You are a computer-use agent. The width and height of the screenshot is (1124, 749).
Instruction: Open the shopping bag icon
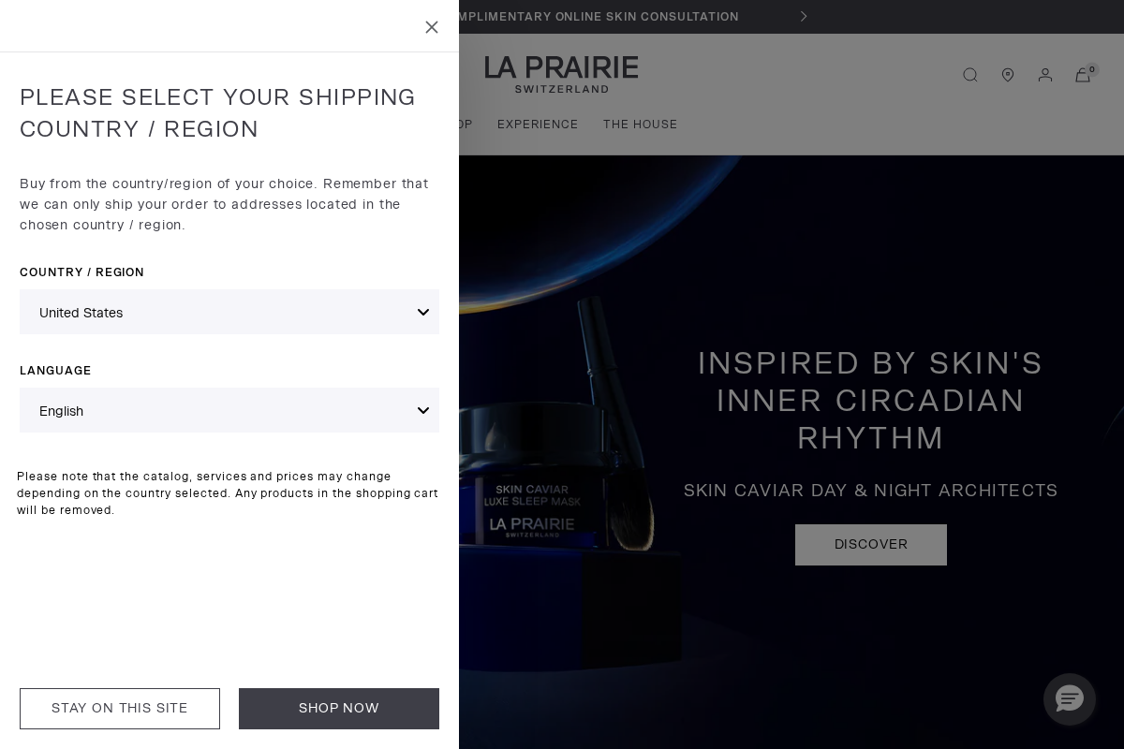click(x=1083, y=75)
